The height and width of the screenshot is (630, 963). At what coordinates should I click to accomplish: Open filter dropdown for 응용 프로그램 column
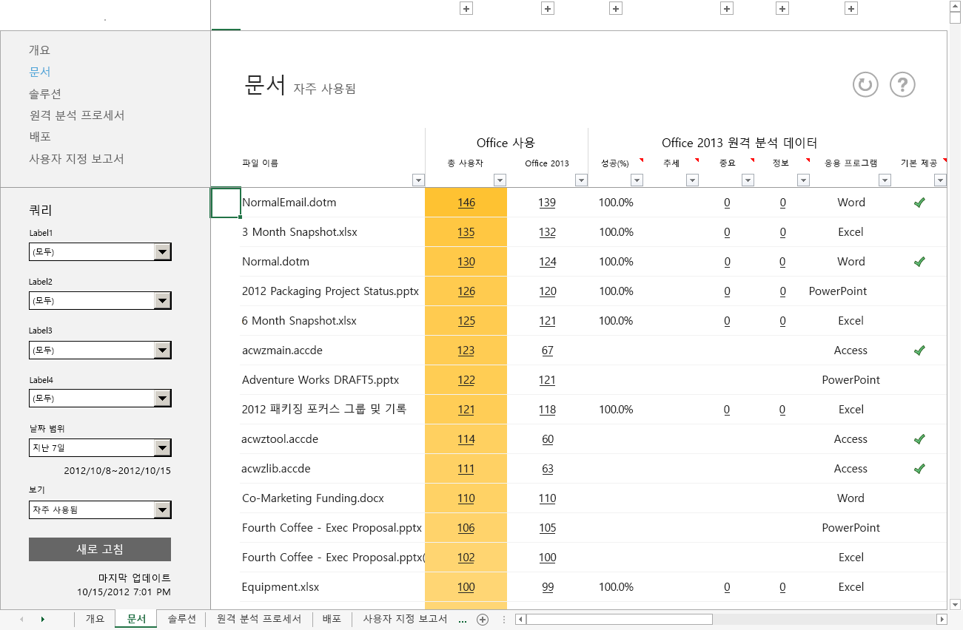(885, 180)
